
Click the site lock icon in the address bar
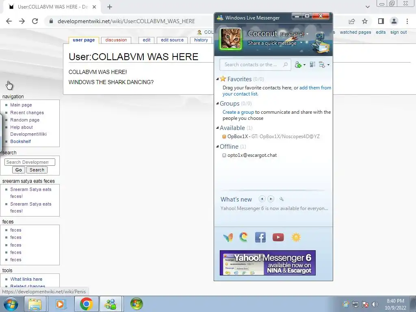point(51,21)
